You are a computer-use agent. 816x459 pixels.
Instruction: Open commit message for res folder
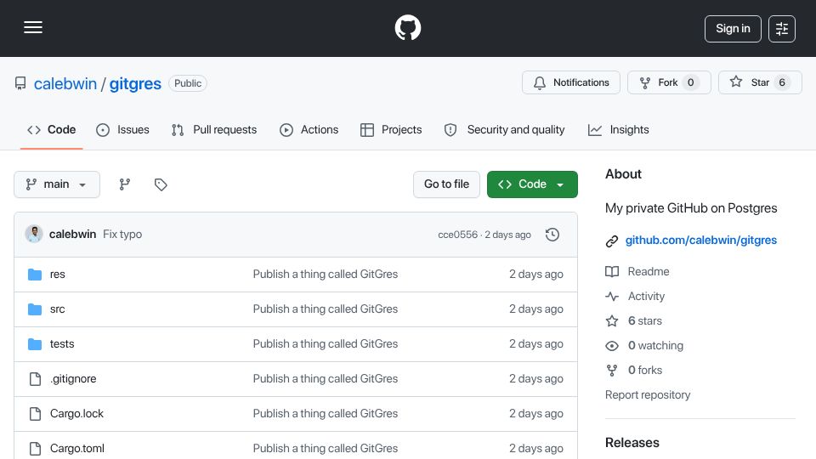coord(326,275)
